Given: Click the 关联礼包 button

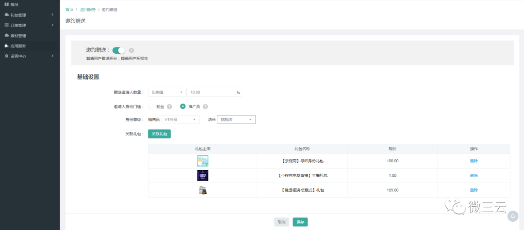Looking at the screenshot, I should pyautogui.click(x=160, y=134).
